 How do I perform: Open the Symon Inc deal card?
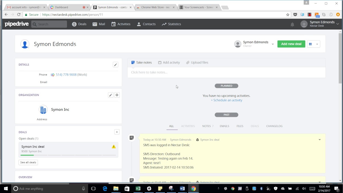[x=68, y=150]
